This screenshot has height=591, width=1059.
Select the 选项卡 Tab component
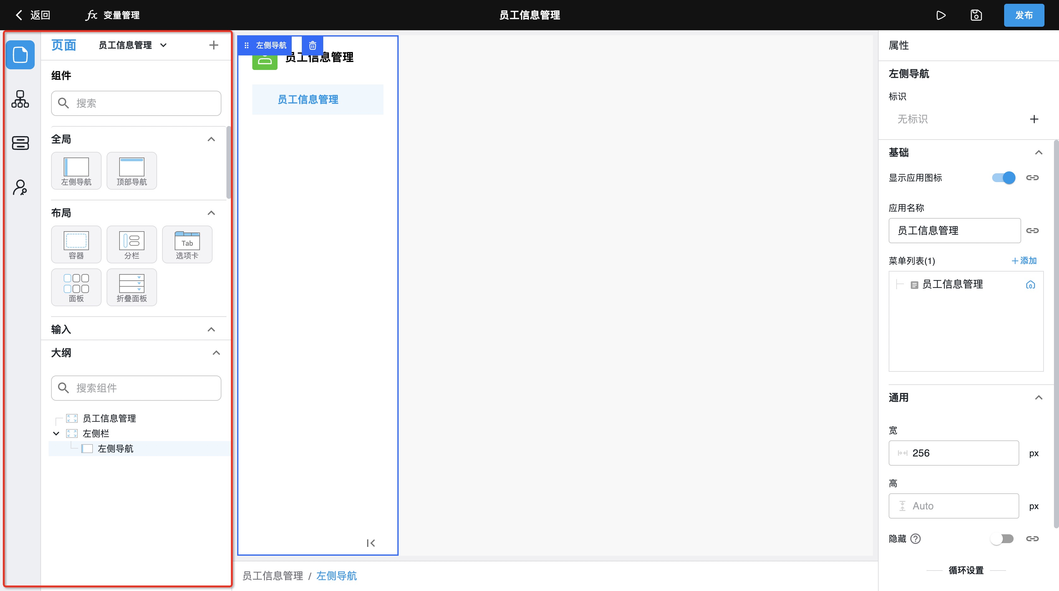click(187, 244)
